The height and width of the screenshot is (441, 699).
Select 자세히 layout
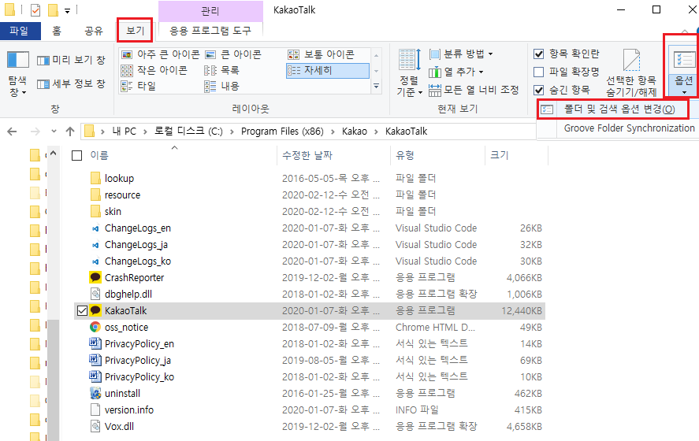pos(328,70)
